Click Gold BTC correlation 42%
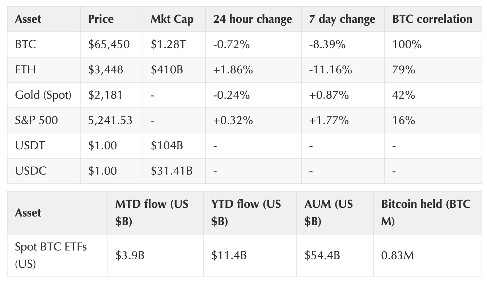487x283 pixels. pos(403,95)
